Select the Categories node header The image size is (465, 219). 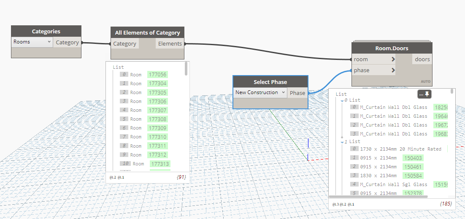[46, 31]
